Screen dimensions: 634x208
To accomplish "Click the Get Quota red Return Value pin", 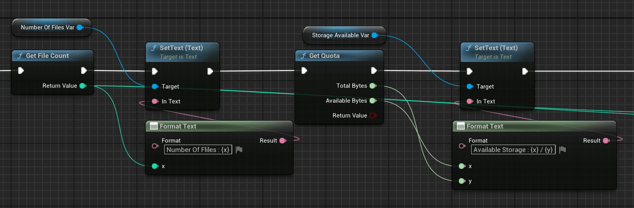I will coord(373,116).
